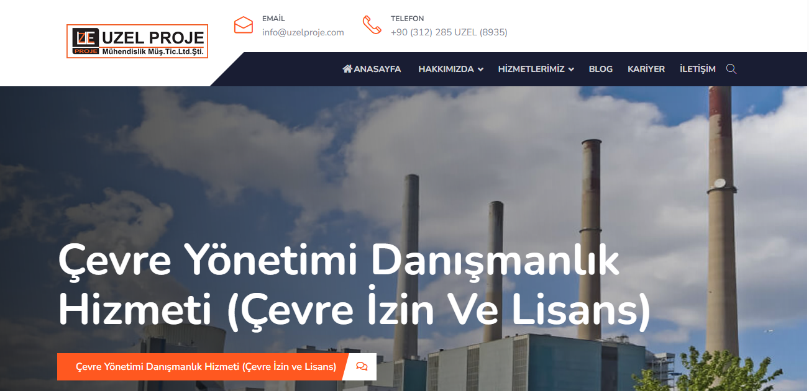This screenshot has width=809, height=391.
Task: Open the KARİYER page
Action: click(646, 68)
